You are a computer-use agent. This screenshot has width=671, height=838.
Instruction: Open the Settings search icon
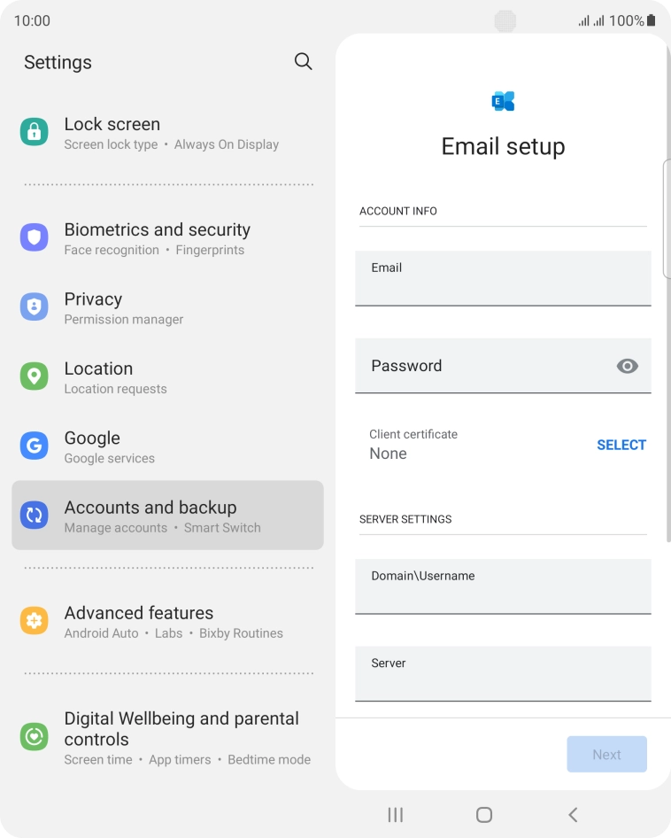(303, 61)
